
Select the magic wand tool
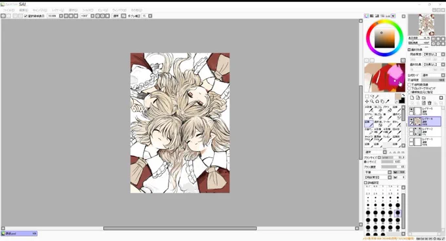click(377, 96)
